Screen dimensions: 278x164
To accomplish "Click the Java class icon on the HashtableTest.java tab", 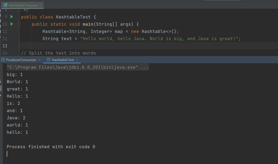I will (5, 5).
